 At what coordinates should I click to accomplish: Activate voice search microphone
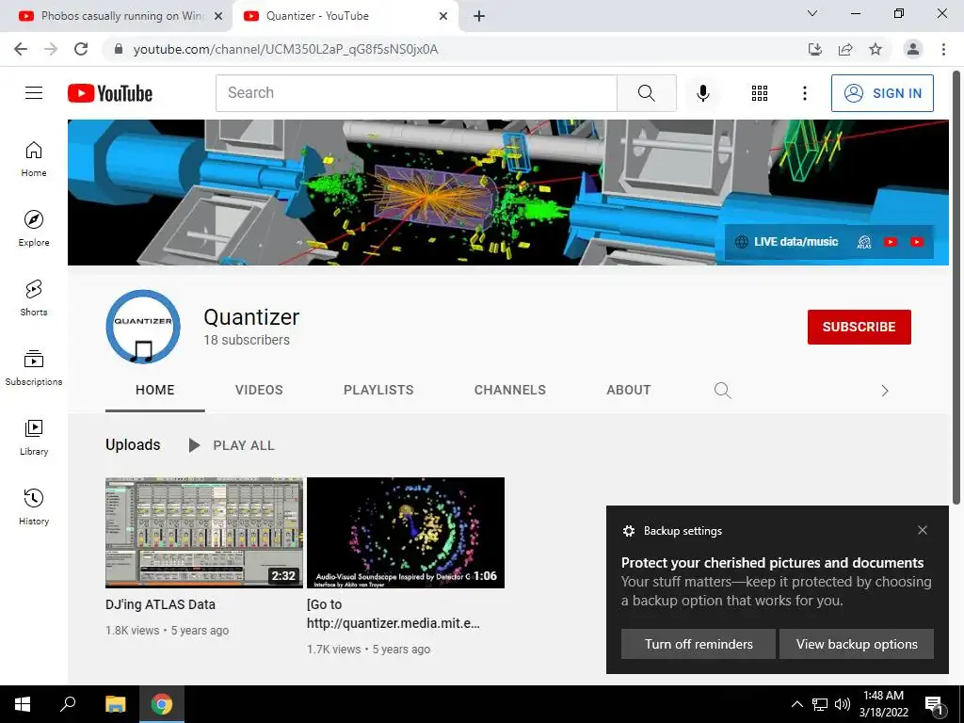pos(702,93)
